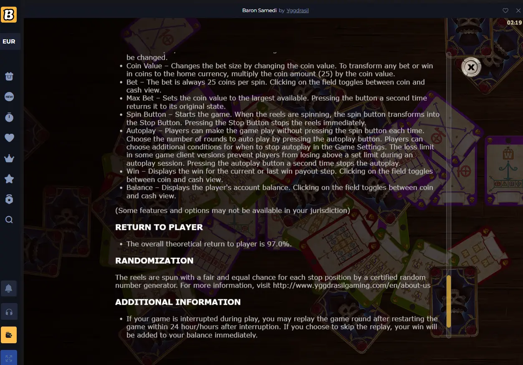Click the star icon in sidebar
Screen dimensions: 523x365
(9, 179)
